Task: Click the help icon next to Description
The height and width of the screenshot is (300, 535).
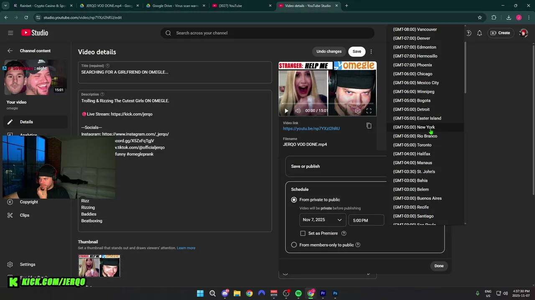Action: (102, 95)
